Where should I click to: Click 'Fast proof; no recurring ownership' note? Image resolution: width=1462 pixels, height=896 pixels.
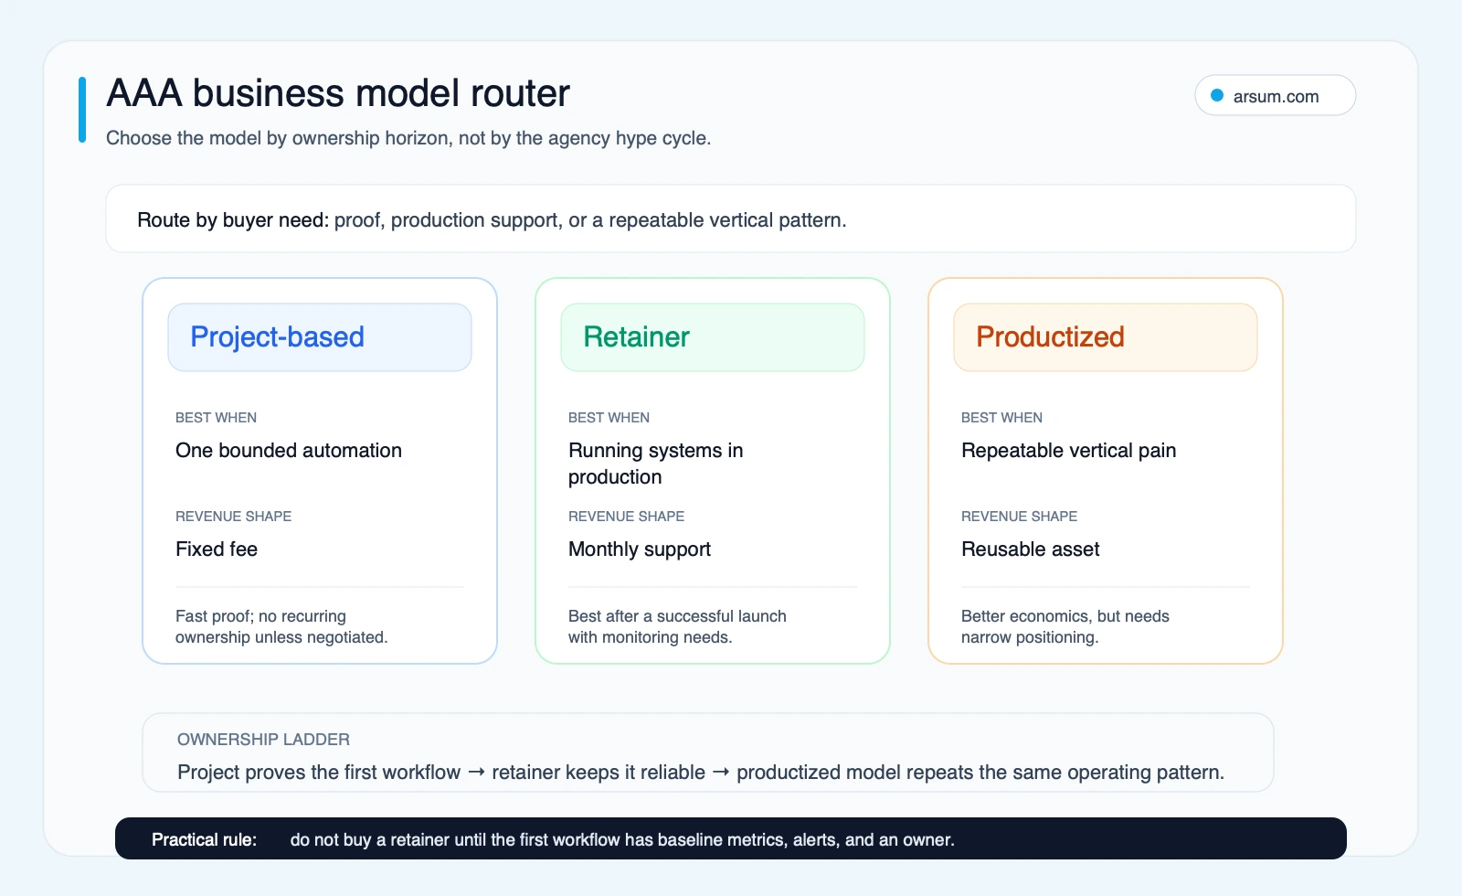point(281,626)
